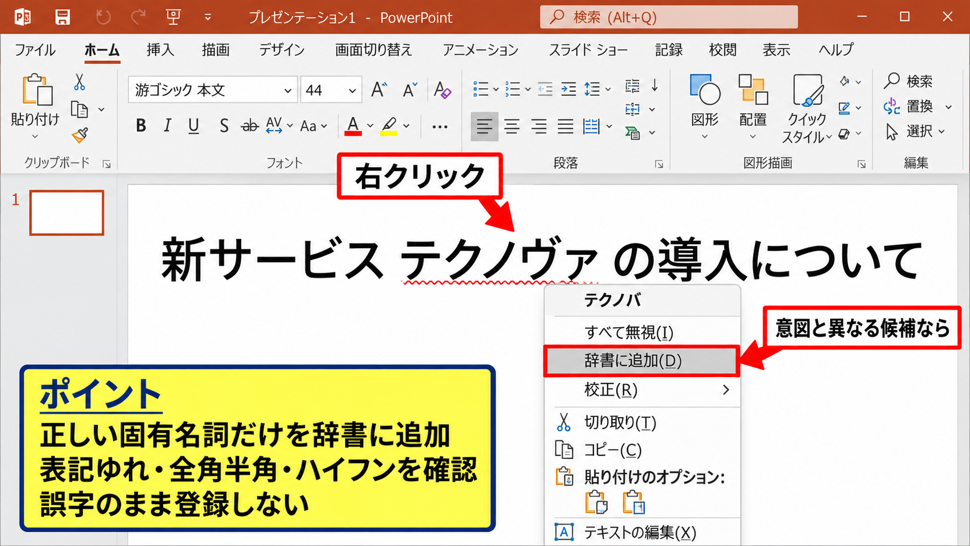Click 置換 replace button

point(909,106)
